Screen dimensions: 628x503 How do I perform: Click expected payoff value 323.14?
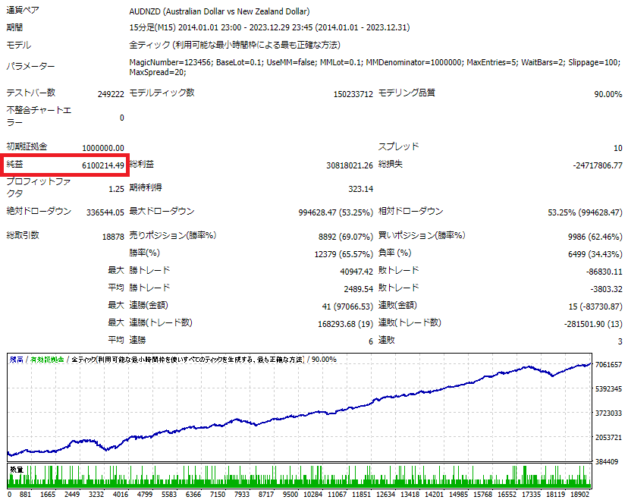360,189
